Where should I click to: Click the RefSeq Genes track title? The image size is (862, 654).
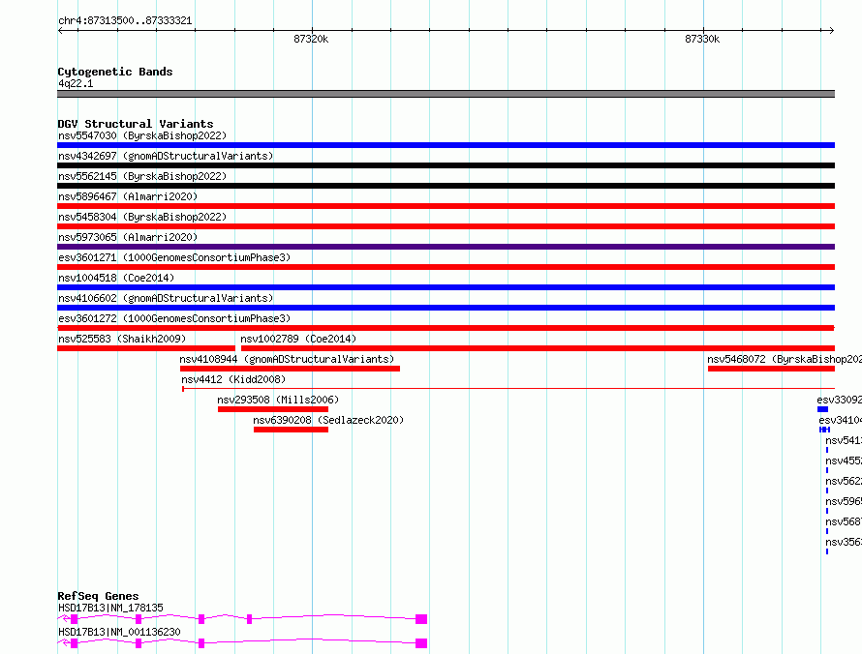(98, 596)
